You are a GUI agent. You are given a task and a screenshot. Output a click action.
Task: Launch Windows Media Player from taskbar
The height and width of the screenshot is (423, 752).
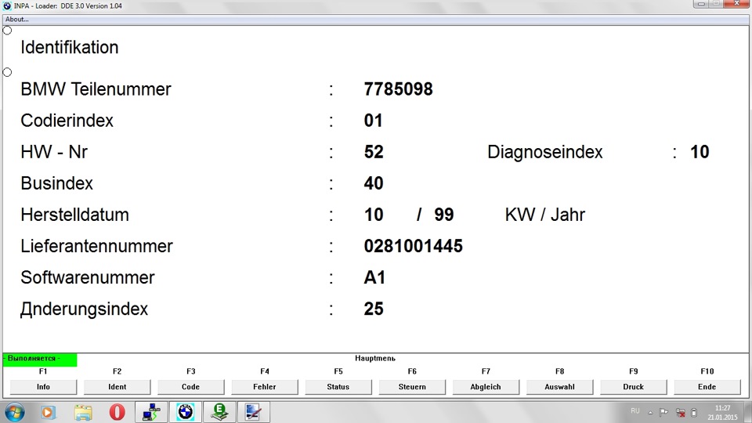48,412
